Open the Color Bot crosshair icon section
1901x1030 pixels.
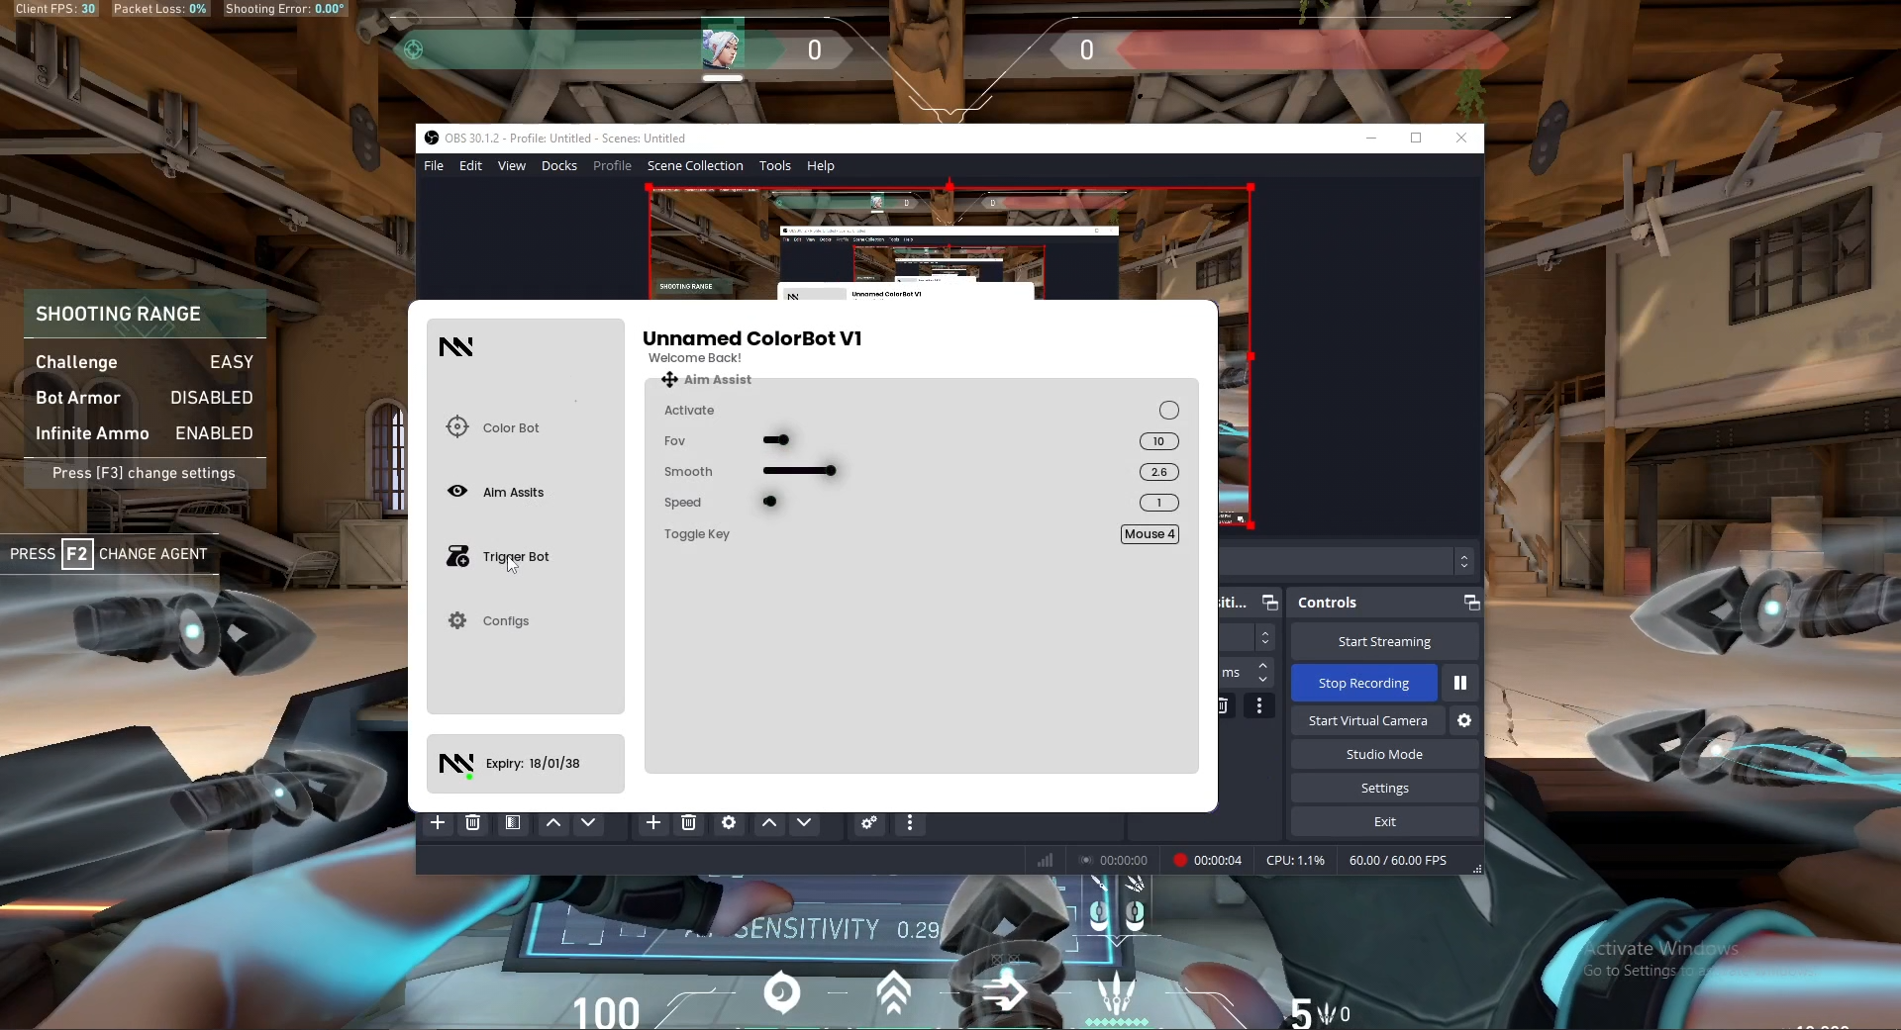[457, 426]
